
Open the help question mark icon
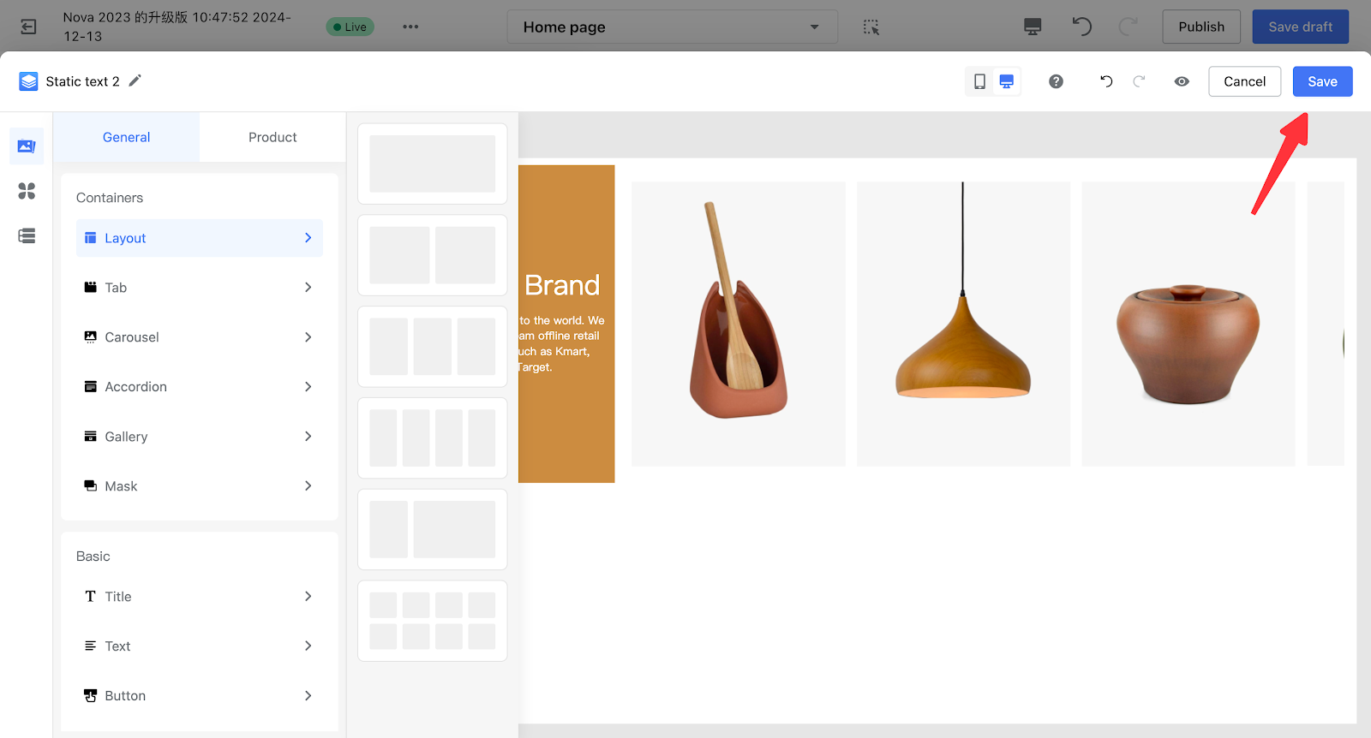point(1056,81)
